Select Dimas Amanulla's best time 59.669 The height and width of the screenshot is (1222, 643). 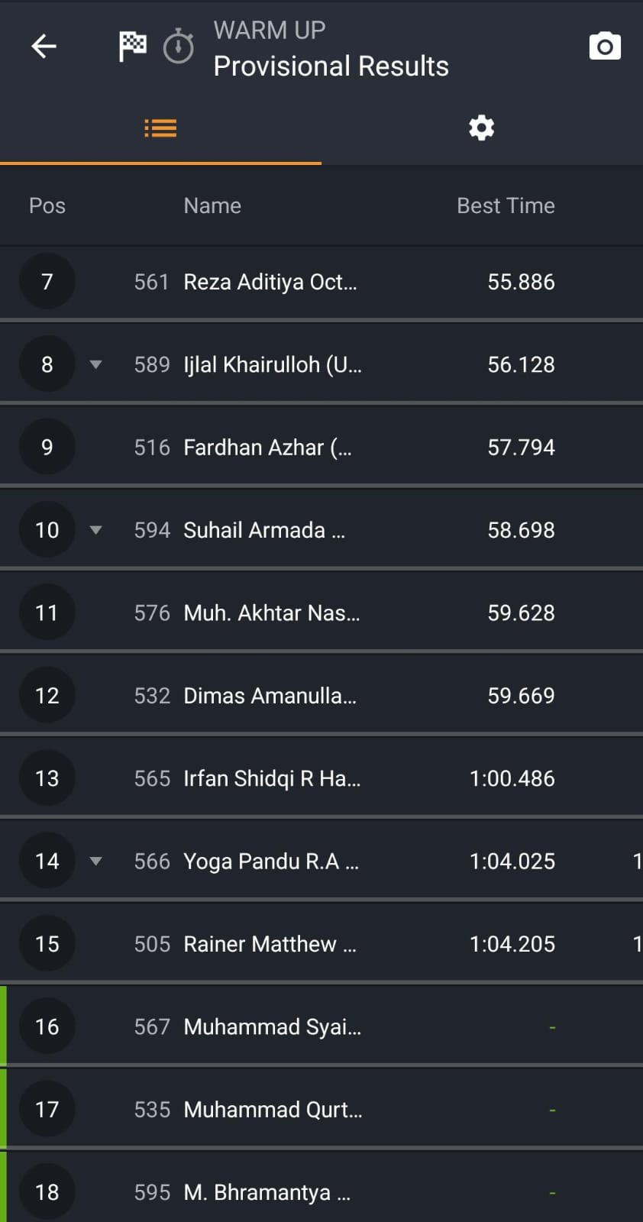pos(521,696)
